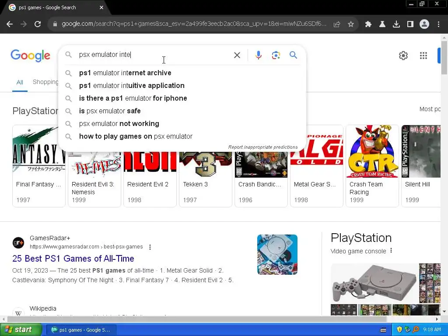Click into the search input field
The width and height of the screenshot is (448, 336).
click(154, 55)
